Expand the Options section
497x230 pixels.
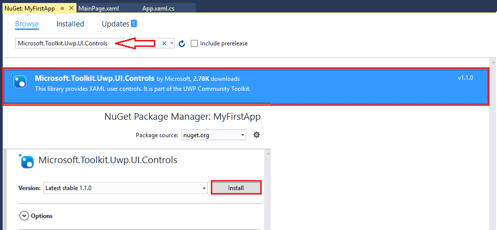[x=24, y=216]
